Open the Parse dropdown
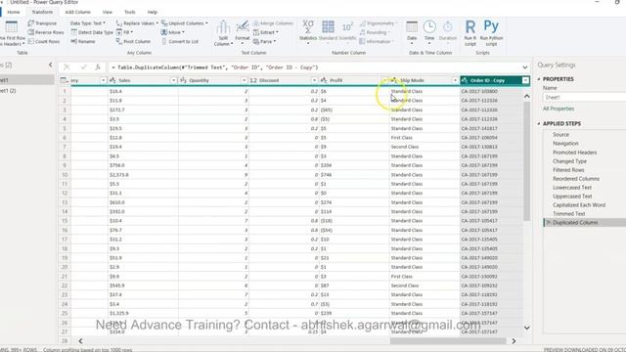Screen dimensions: 626x352 tap(264, 41)
